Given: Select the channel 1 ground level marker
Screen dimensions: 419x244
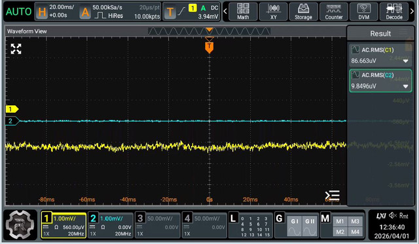Looking at the screenshot, I should tap(12, 109).
